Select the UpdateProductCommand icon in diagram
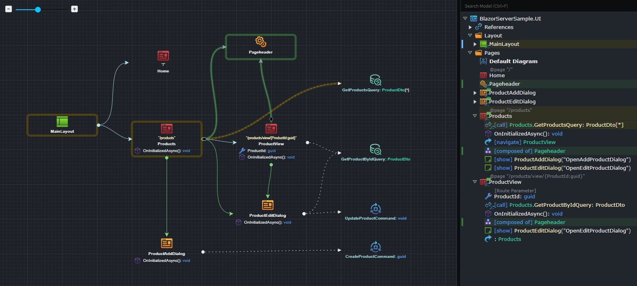This screenshot has height=286, width=637. coord(376,208)
